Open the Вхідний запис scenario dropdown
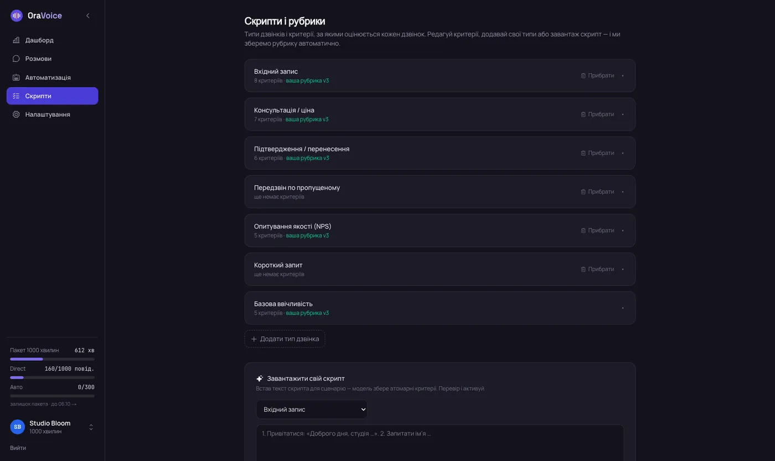The height and width of the screenshot is (461, 775). 312,410
